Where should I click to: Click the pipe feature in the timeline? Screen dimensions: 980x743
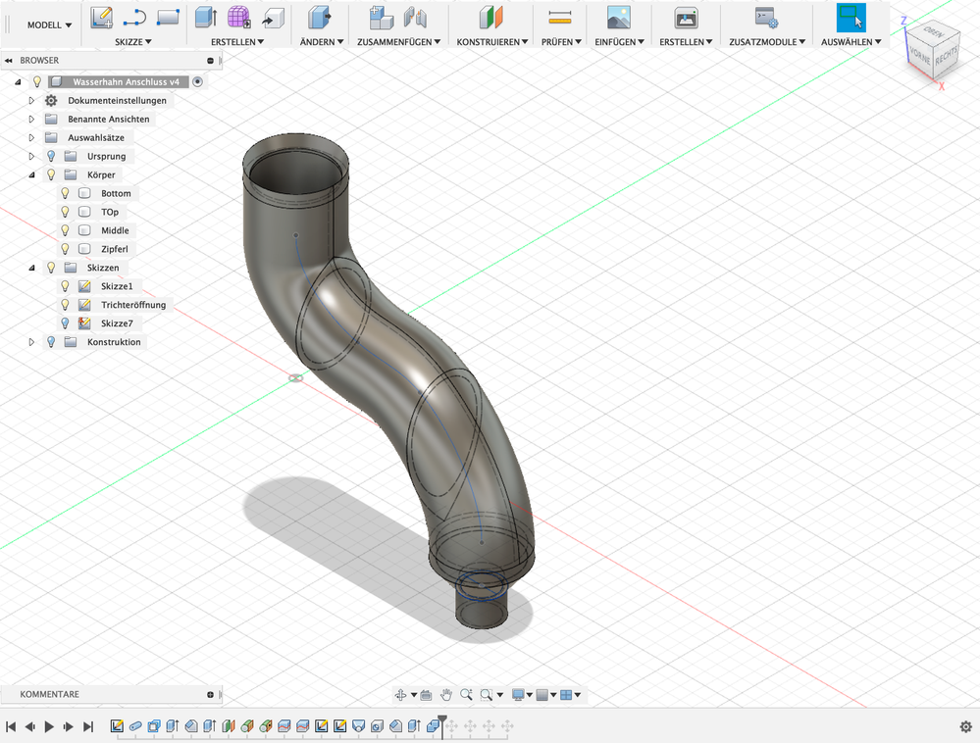click(x=135, y=726)
